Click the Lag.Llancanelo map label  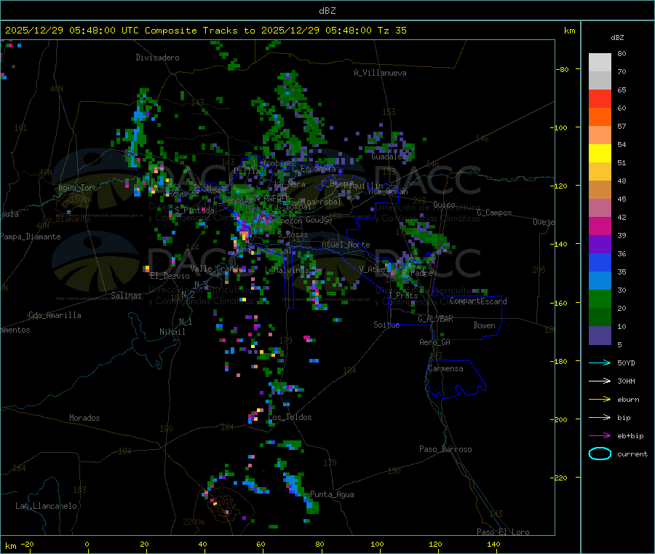47,506
